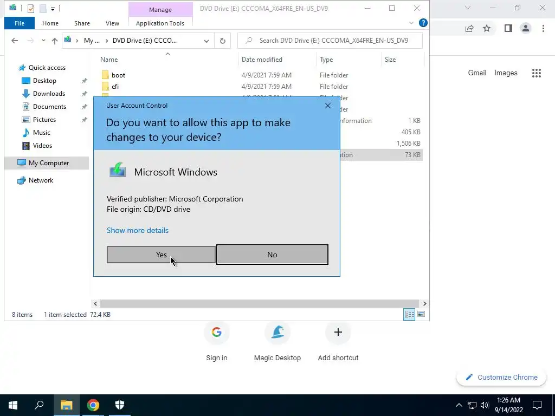The width and height of the screenshot is (555, 416).
Task: Switch to Large icons view layout
Action: click(x=421, y=314)
